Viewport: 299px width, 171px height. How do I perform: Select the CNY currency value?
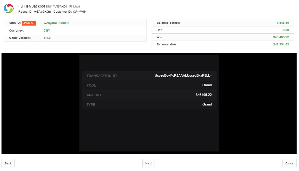click(47, 30)
